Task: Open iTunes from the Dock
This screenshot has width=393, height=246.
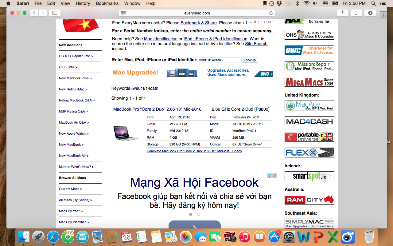Action: (245, 237)
